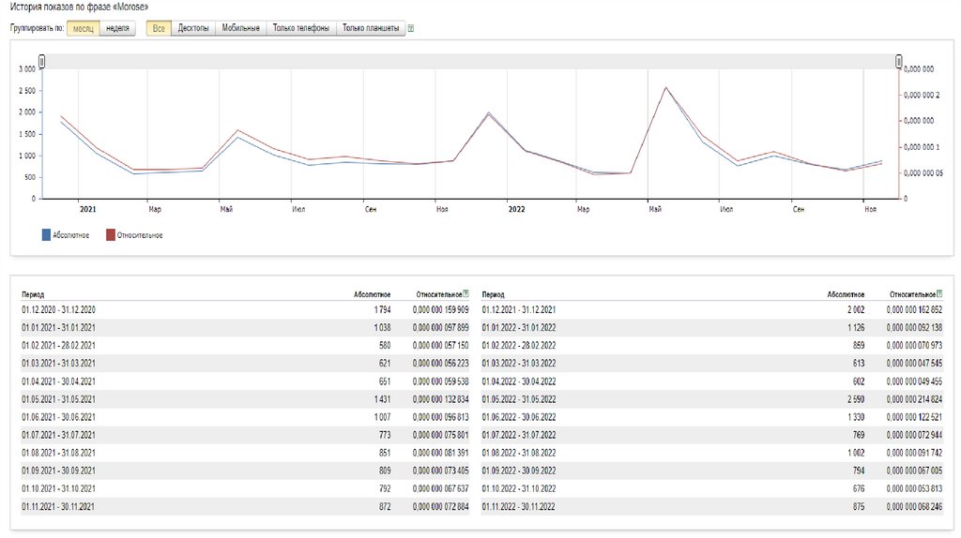961x538 pixels.
Task: Show Только планшеты statistics
Action: pos(371,29)
